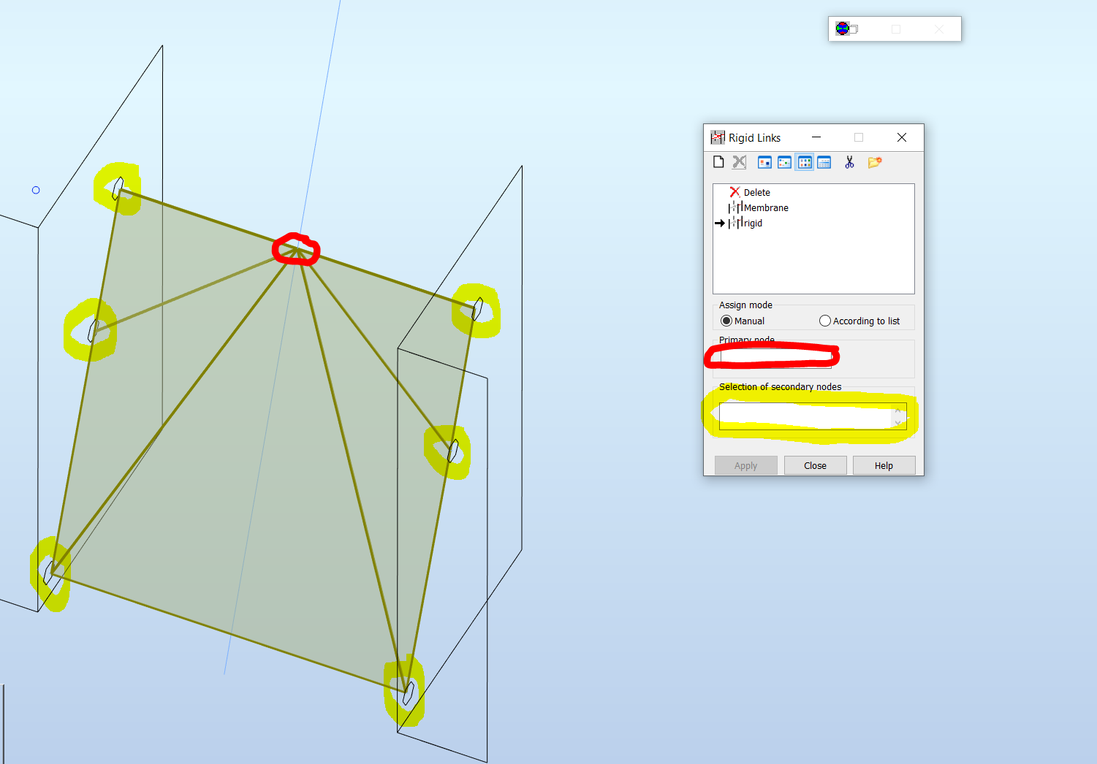
Task: Click the grayed delete definition icon
Action: [739, 161]
